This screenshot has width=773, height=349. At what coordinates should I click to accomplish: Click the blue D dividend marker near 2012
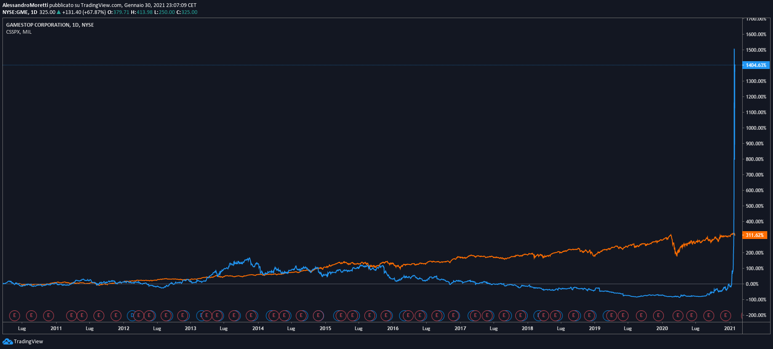[x=132, y=315]
